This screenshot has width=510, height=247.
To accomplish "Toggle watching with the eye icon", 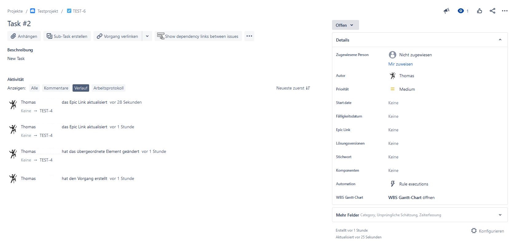I will (461, 11).
